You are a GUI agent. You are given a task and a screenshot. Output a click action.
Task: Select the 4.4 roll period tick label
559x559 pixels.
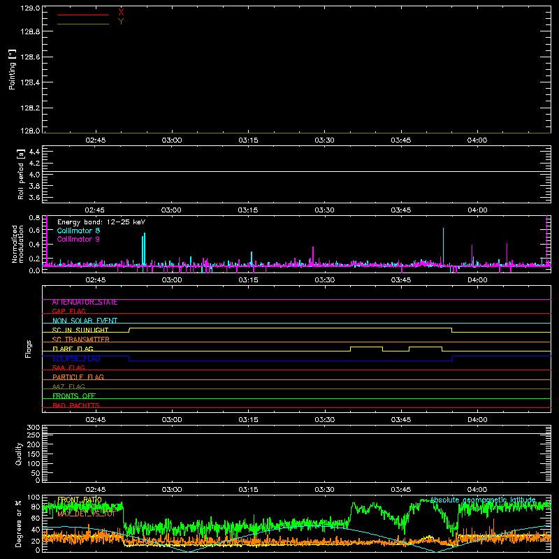click(x=34, y=152)
